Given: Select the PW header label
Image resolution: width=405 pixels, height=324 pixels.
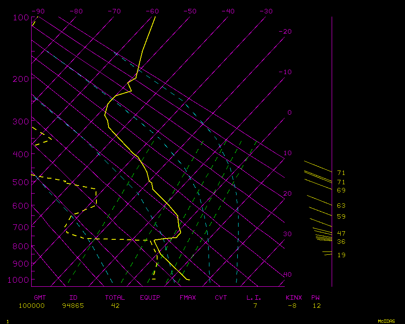Looking at the screenshot, I should pos(315,298).
